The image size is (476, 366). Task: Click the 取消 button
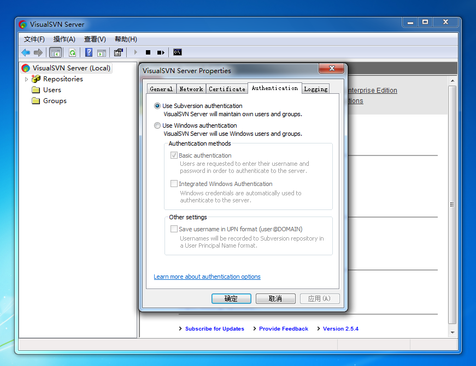275,298
